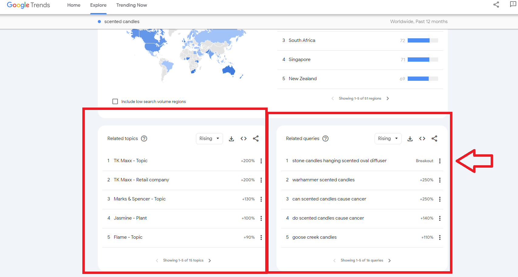The image size is (518, 277).
Task: Go to previous page of related topics
Action: 157,261
